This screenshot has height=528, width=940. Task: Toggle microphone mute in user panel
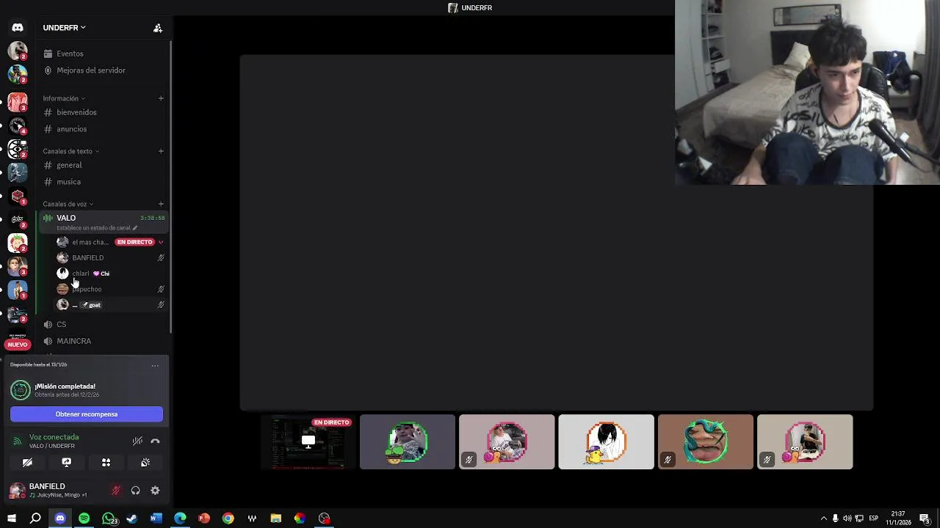(115, 491)
